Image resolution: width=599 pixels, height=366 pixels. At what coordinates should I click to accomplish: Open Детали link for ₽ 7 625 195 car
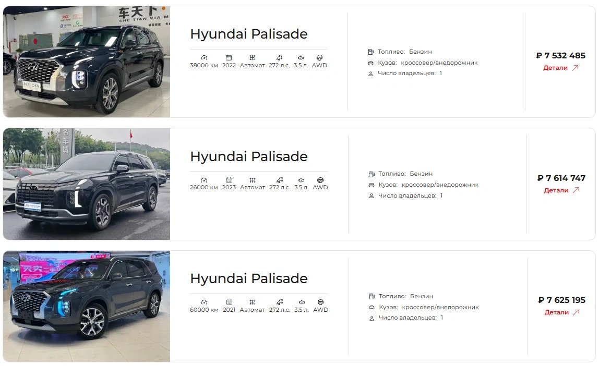[x=561, y=312]
